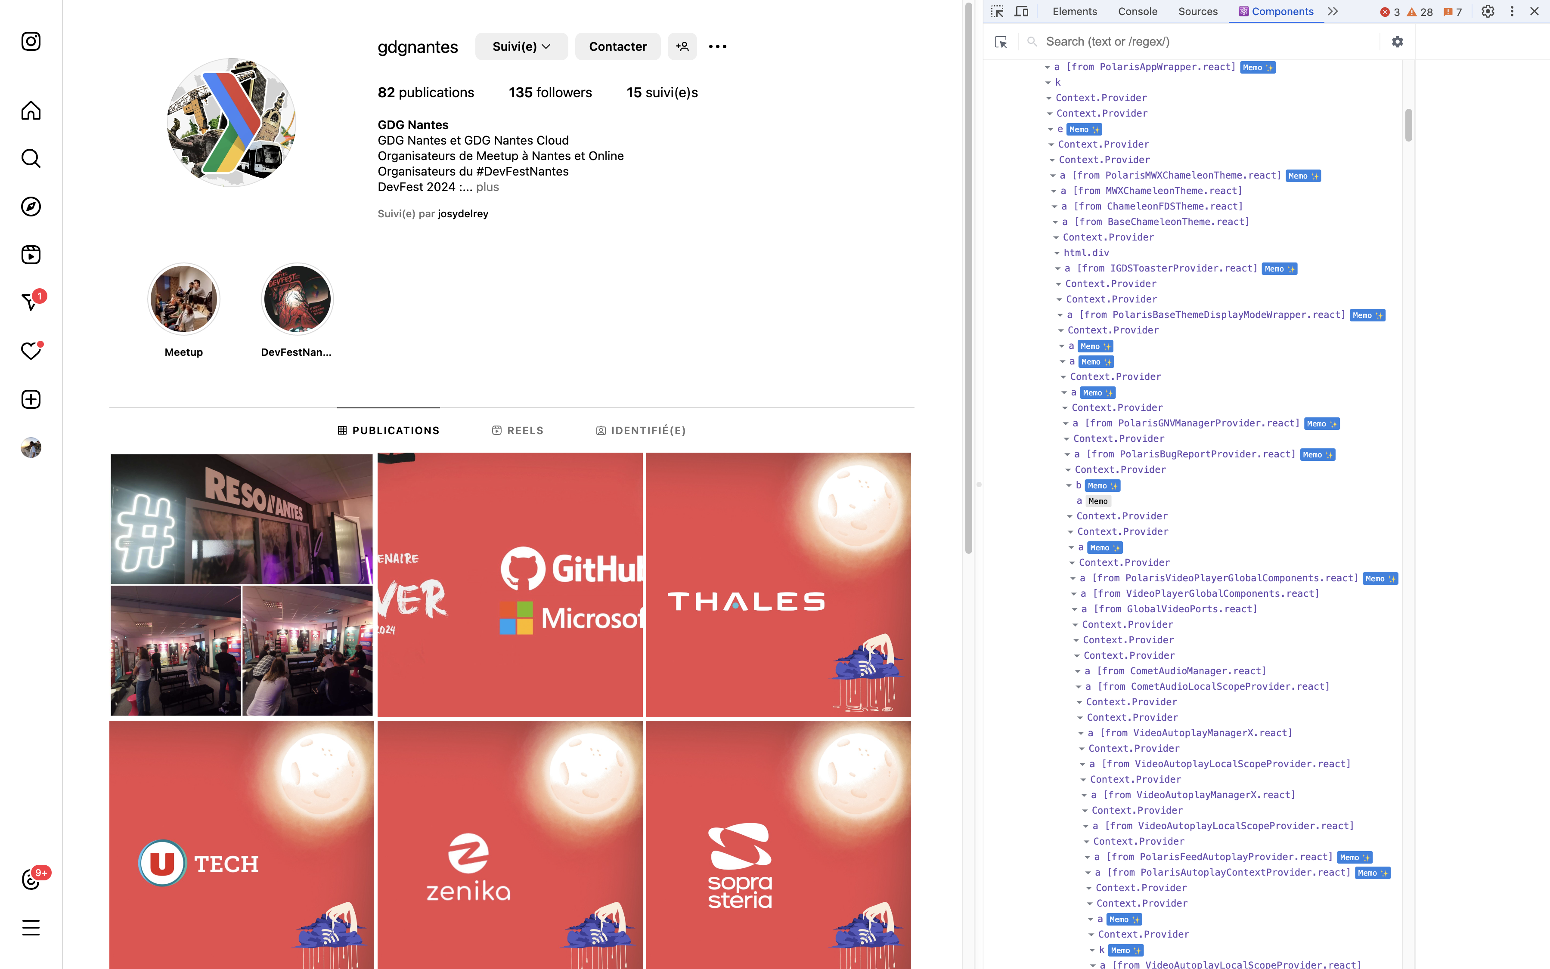Image resolution: width=1550 pixels, height=969 pixels.
Task: Open Instagram home logo in sidebar
Action: coord(31,42)
